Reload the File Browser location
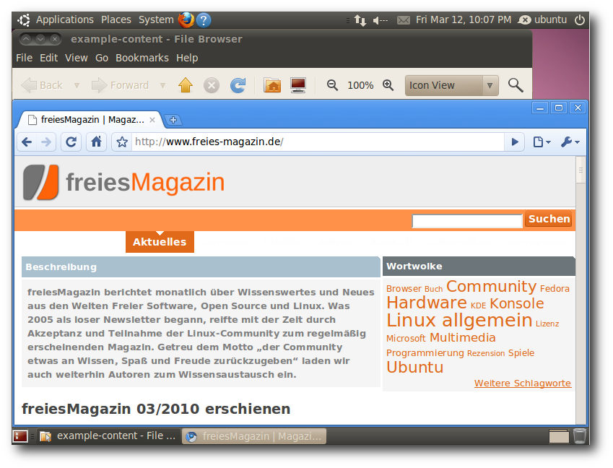Image resolution: width=613 pixels, height=468 pixels. (x=238, y=85)
